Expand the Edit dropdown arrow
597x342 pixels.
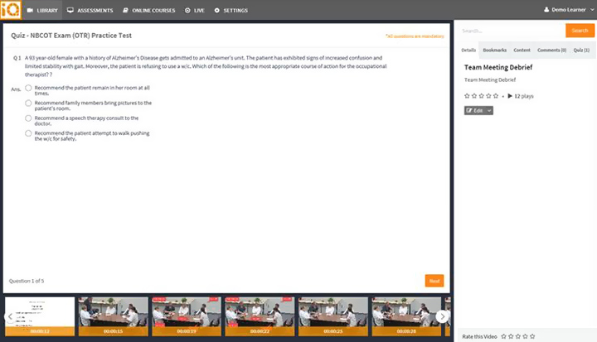[489, 110]
